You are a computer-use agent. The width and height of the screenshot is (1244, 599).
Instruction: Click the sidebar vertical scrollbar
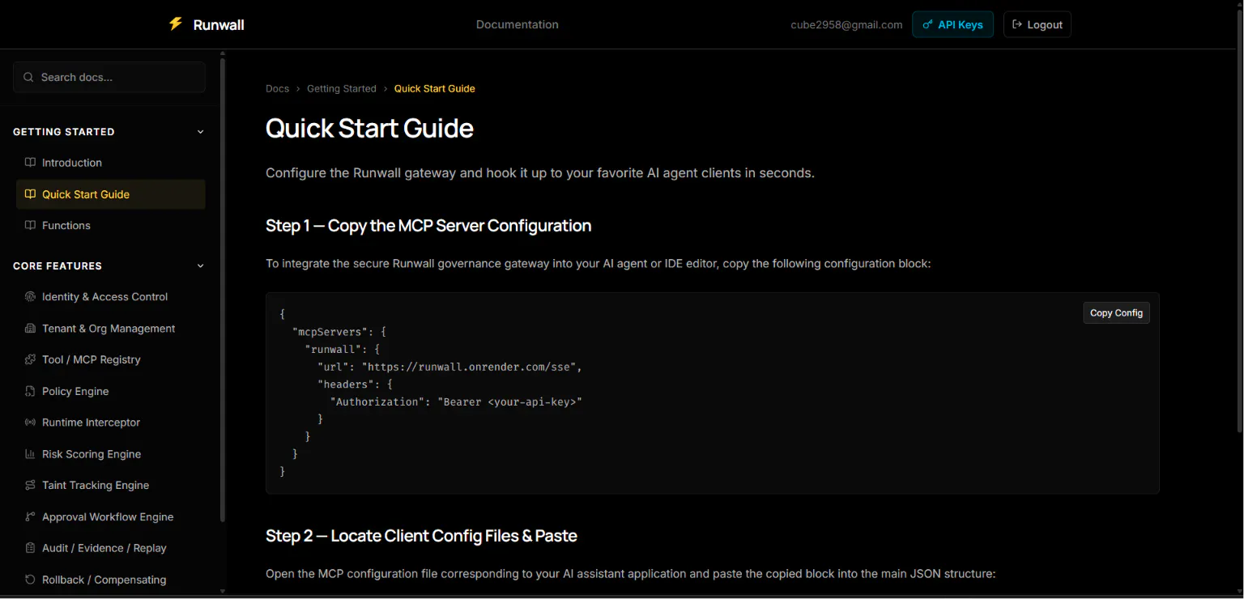pos(223,291)
